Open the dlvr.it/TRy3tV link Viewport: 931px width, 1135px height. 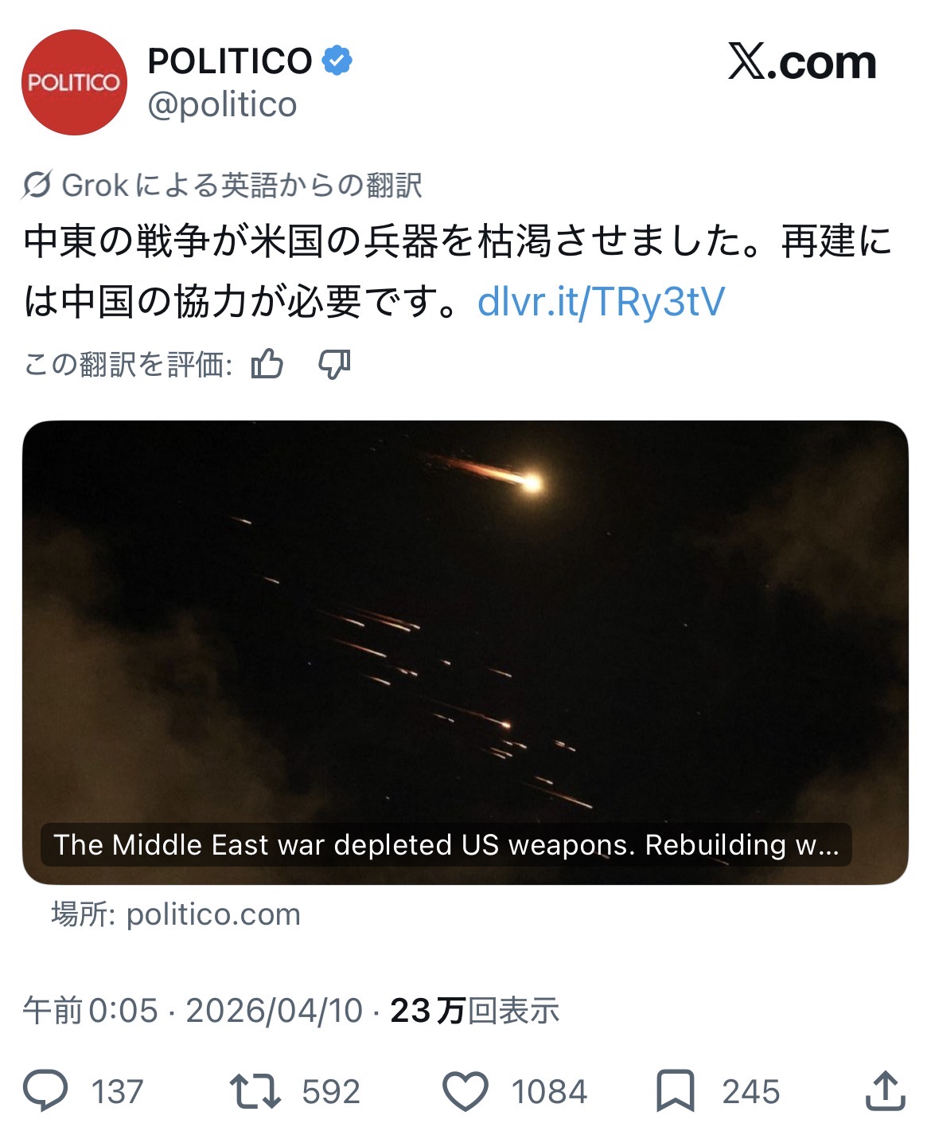coord(602,302)
